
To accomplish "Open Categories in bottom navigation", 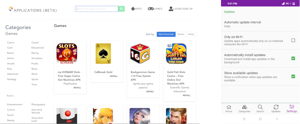I will (244, 109).
